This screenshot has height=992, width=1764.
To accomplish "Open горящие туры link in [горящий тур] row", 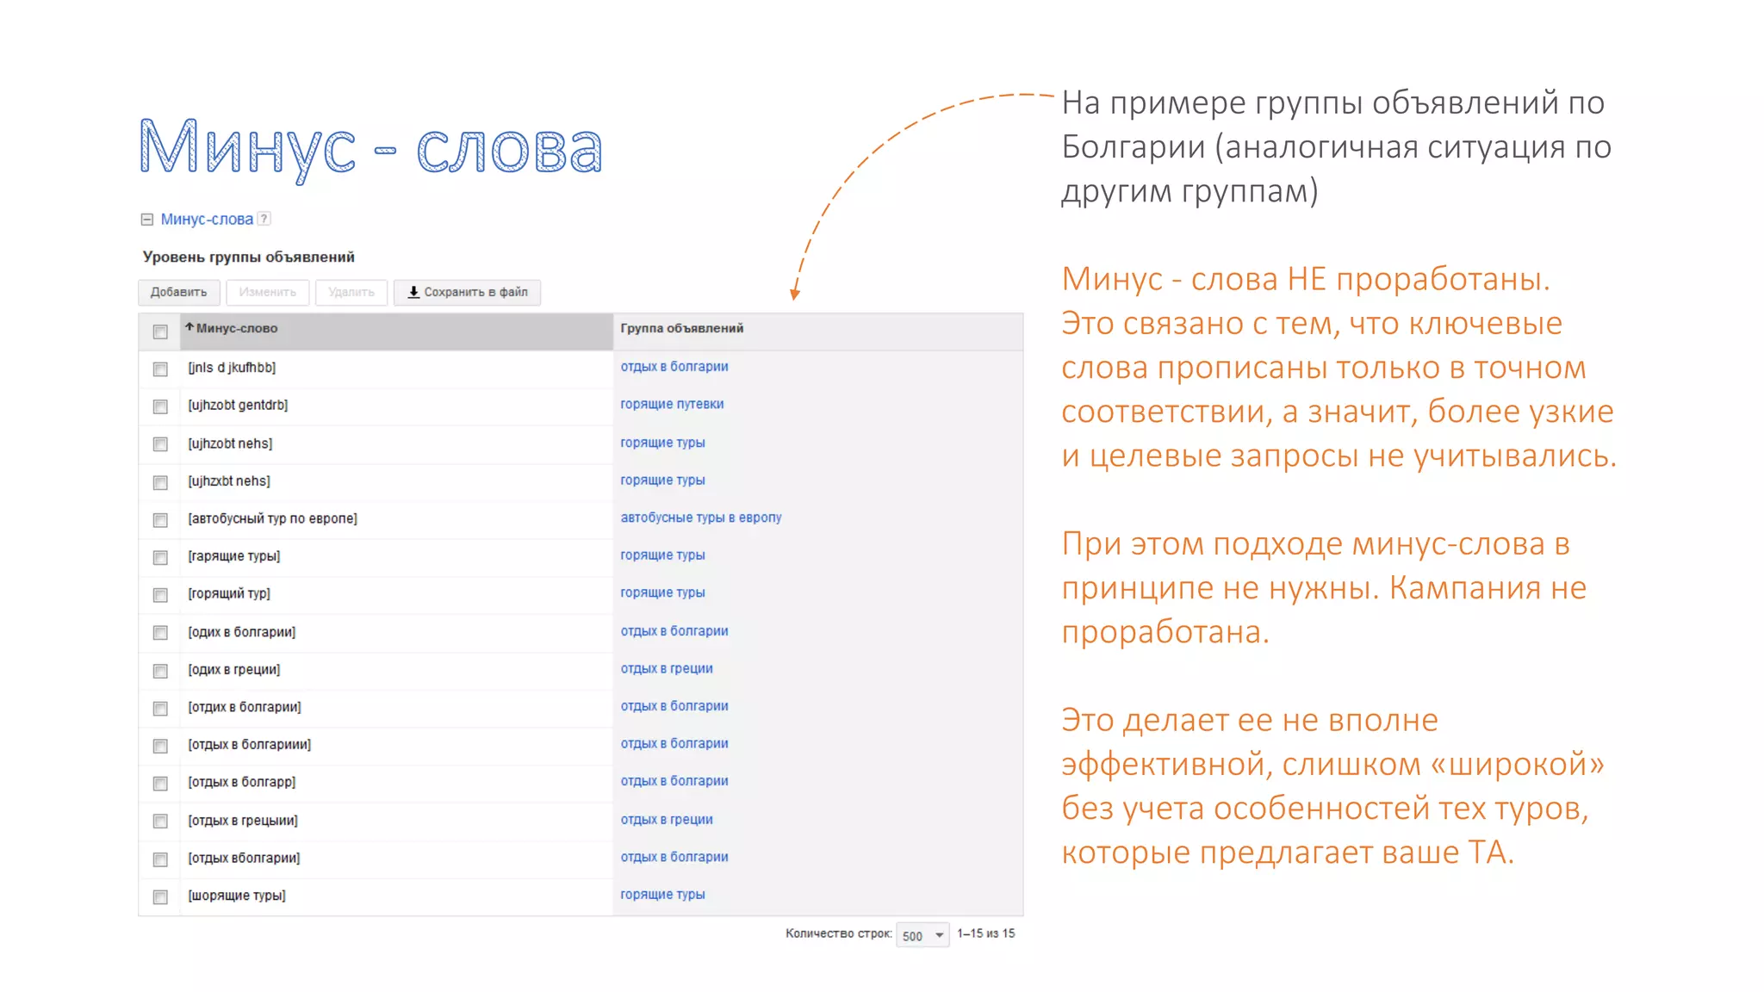I will point(662,592).
